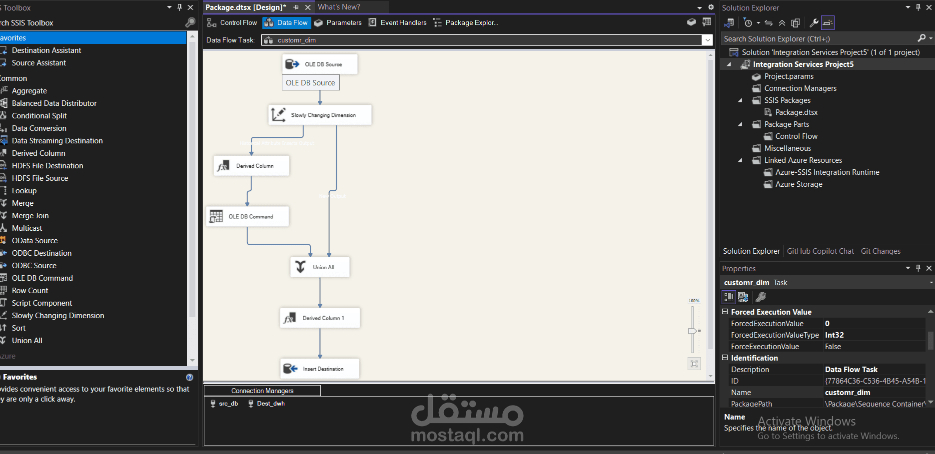Select the Derived Column 1 fx icon

tap(289, 318)
